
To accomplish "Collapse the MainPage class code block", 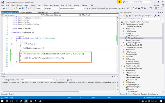I will click(12, 38).
